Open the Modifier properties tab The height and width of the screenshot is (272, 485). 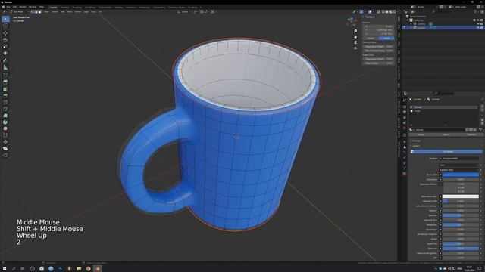point(405,147)
